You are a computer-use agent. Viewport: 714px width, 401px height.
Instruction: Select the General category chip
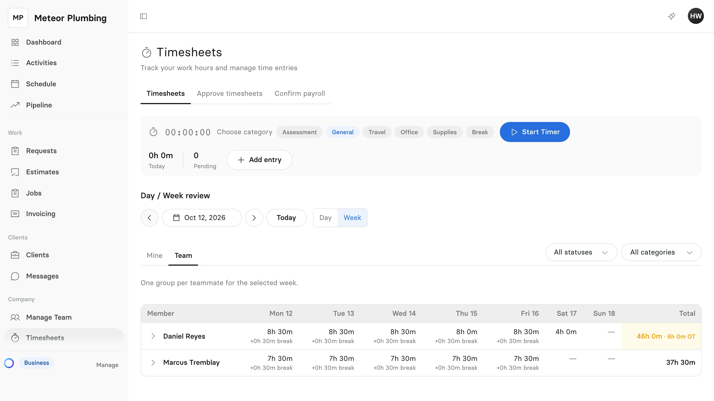342,132
